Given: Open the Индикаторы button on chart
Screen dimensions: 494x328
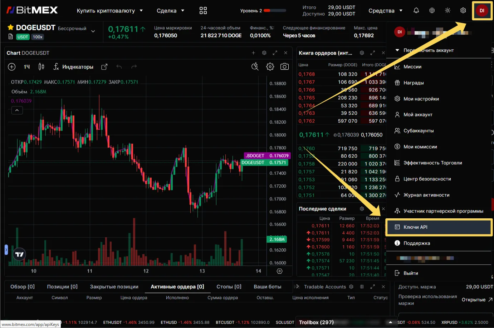Looking at the screenshot, I should click(73, 67).
